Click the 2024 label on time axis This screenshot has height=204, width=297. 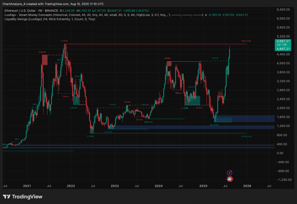tap(158, 186)
